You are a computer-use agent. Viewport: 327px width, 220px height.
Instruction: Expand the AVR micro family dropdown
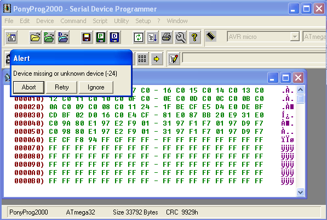[x=295, y=37]
